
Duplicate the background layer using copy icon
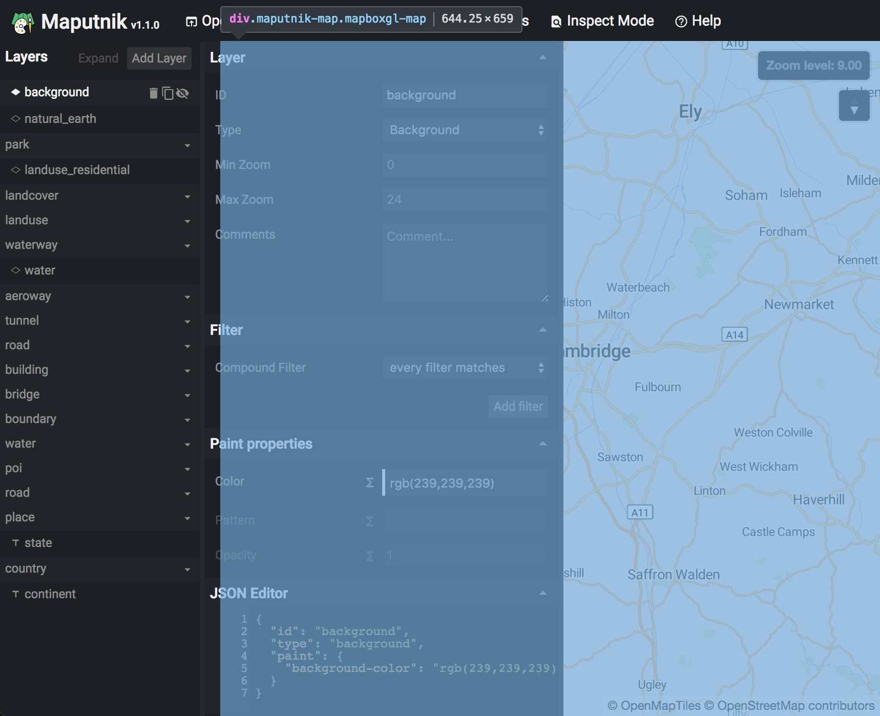pyautogui.click(x=168, y=93)
